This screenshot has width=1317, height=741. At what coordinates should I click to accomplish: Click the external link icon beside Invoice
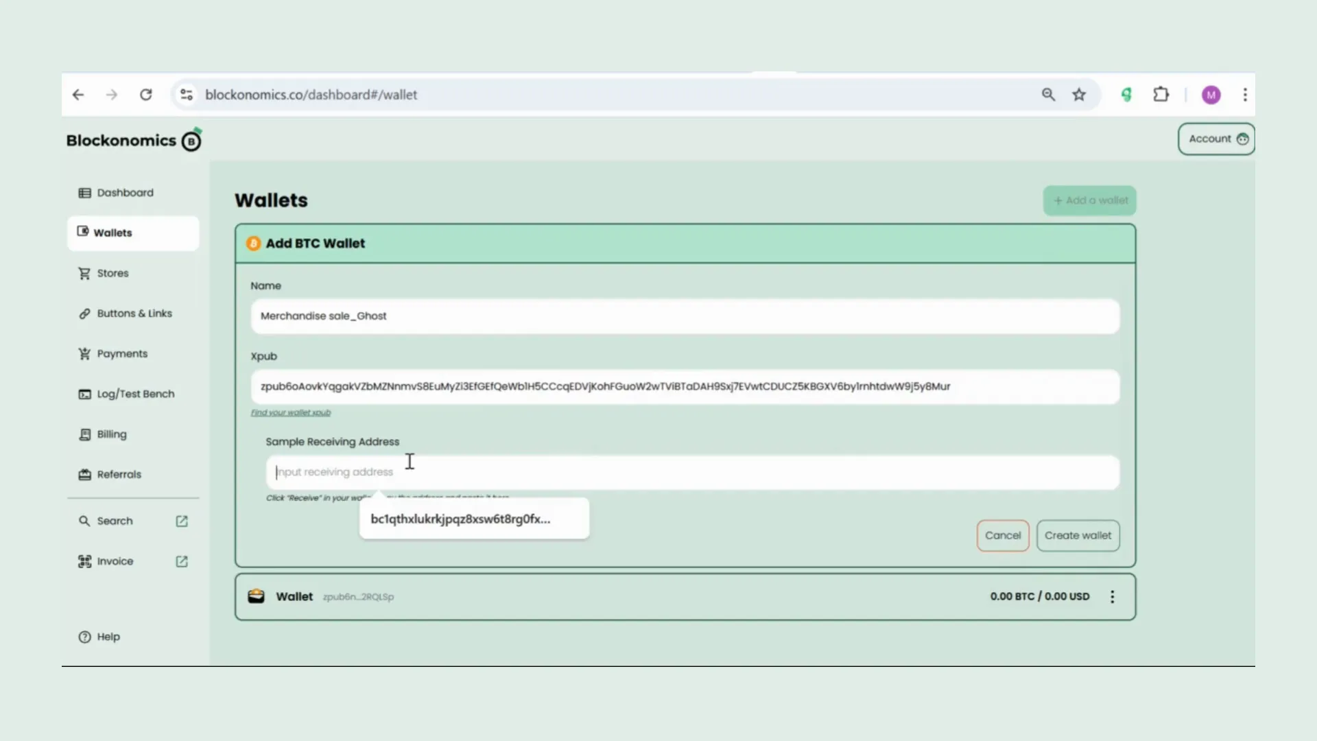tap(182, 561)
